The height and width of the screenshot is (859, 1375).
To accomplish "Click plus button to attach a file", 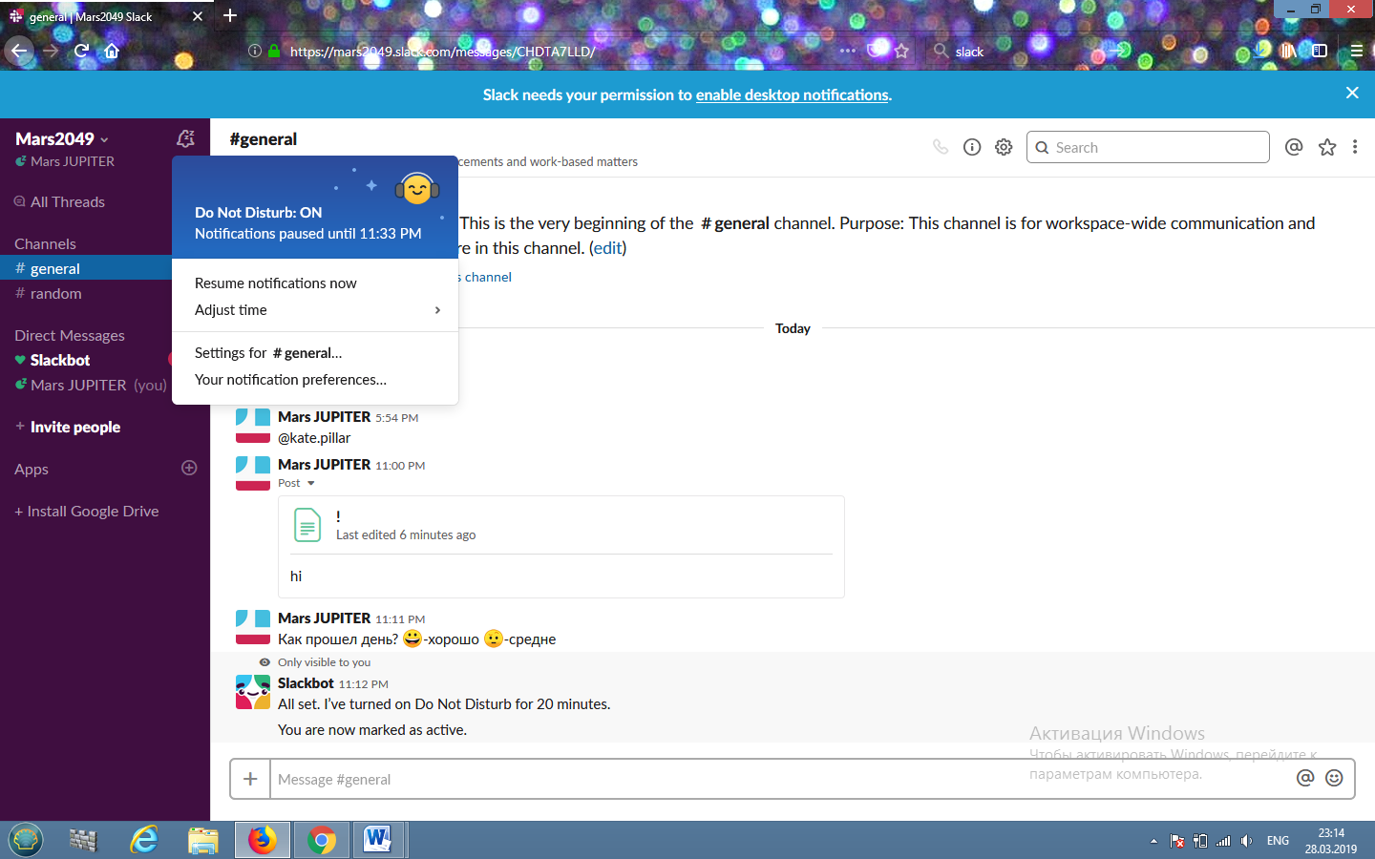I will (x=250, y=779).
